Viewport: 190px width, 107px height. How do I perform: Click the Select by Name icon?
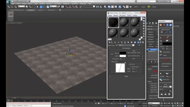30,7
